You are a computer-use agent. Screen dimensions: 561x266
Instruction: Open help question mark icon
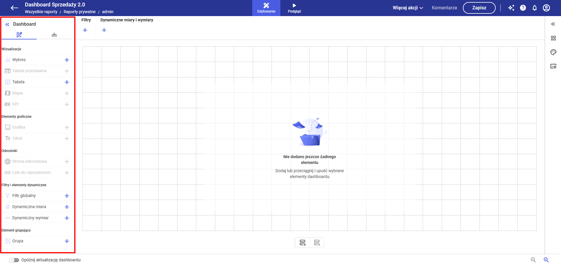[523, 8]
